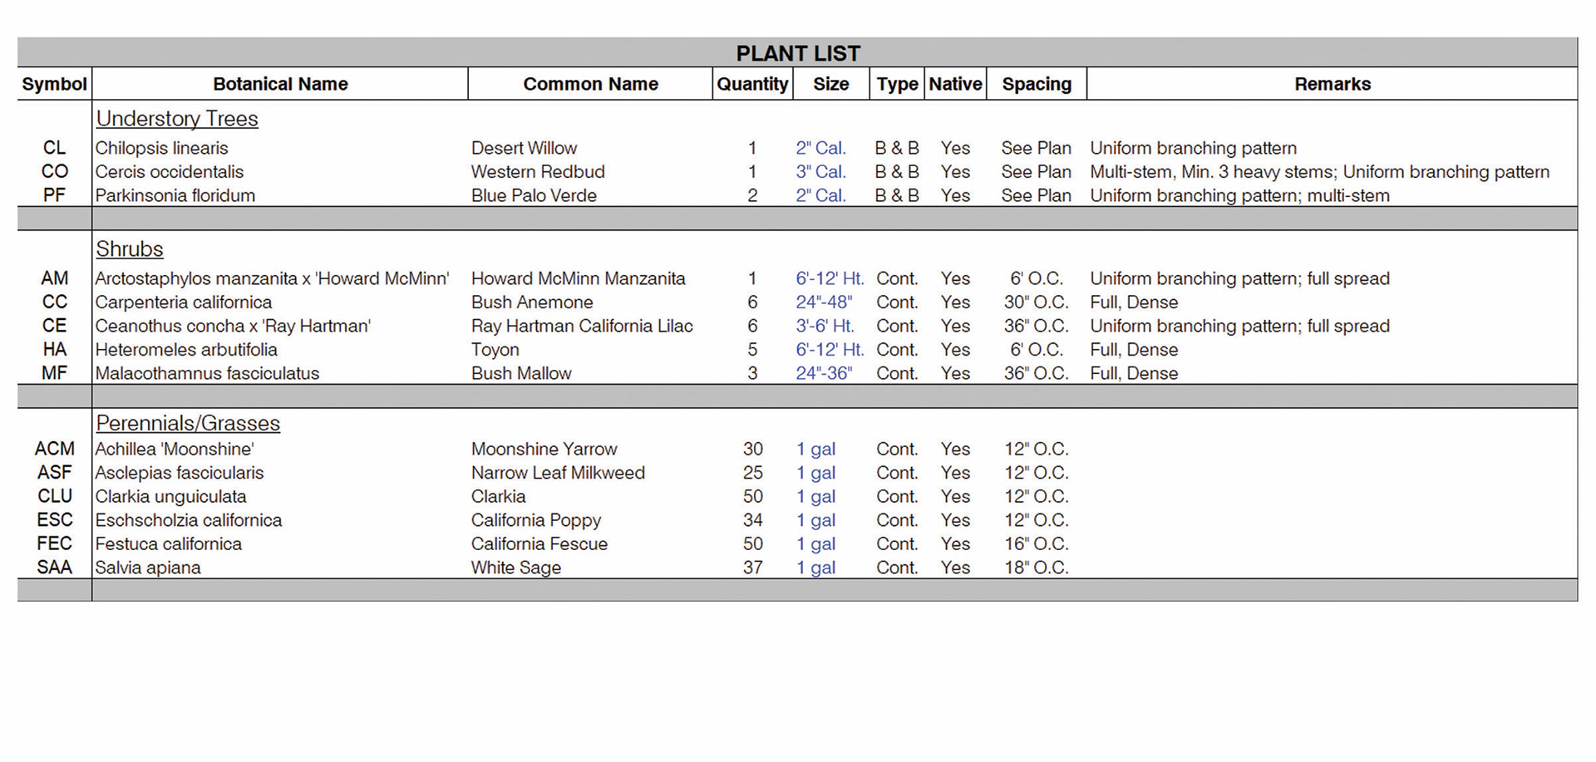
Task: Click Eschscholzia californica botanical name
Action: click(189, 520)
